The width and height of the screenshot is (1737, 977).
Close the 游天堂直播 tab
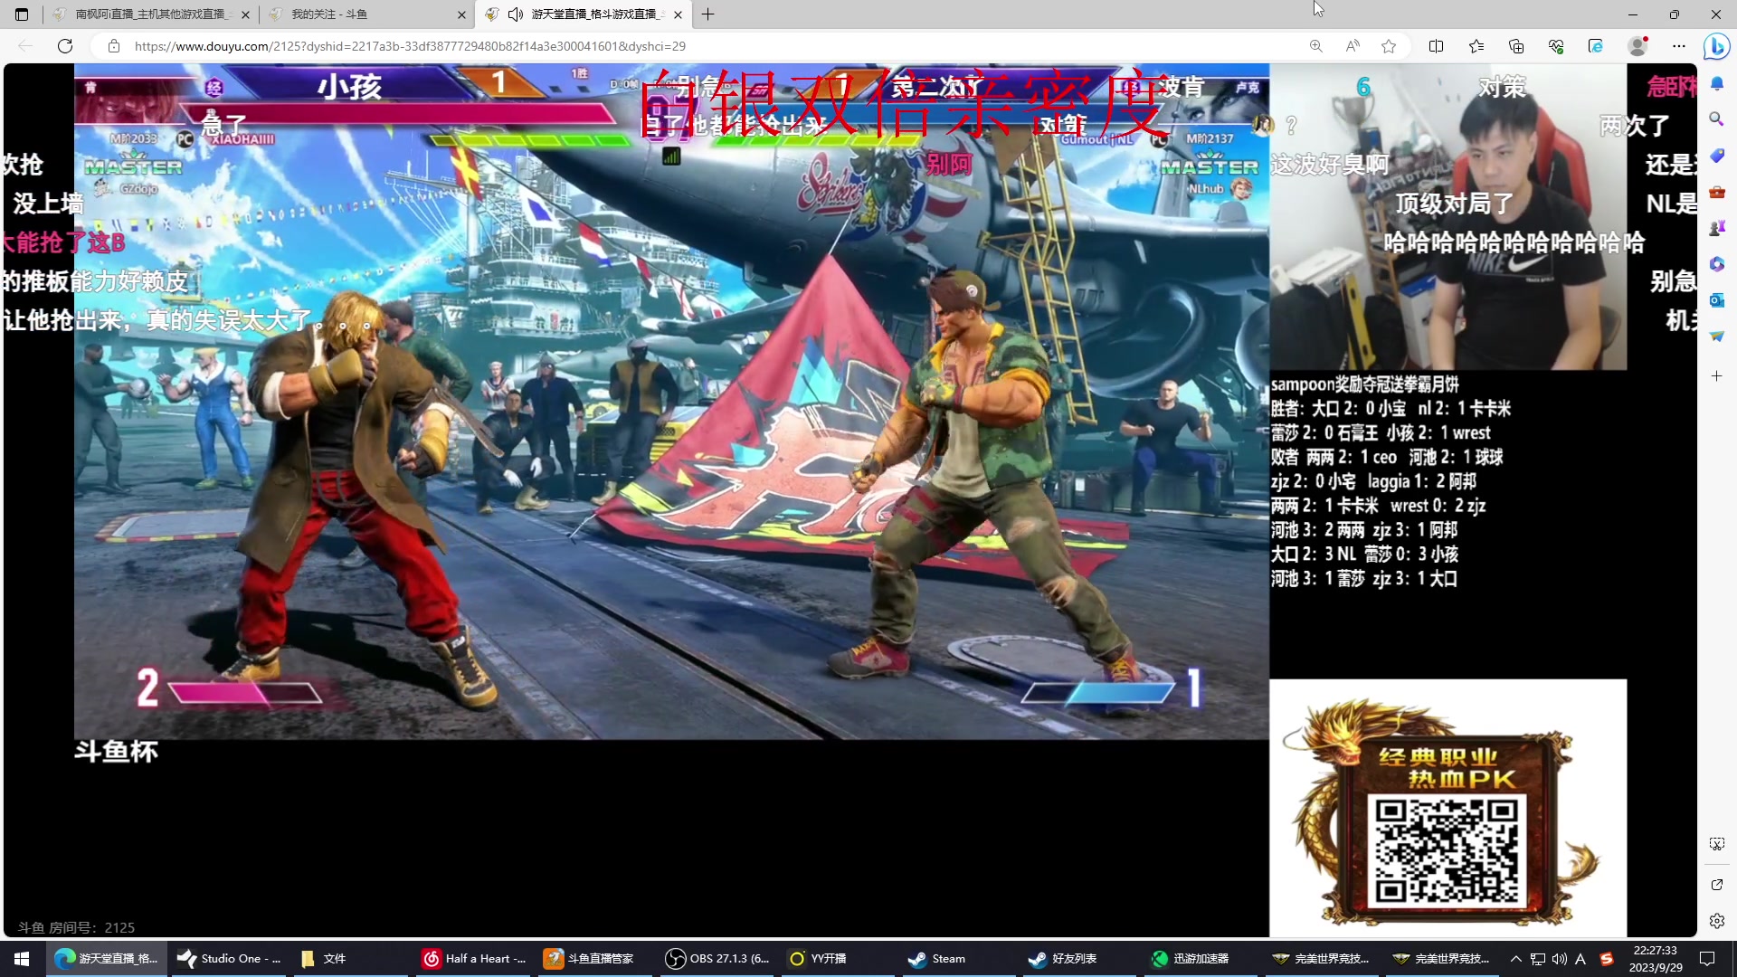click(678, 14)
